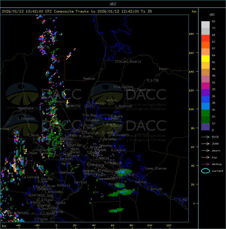
Task: Select the yellow eburn arrow symbol
Action: click(x=205, y=151)
